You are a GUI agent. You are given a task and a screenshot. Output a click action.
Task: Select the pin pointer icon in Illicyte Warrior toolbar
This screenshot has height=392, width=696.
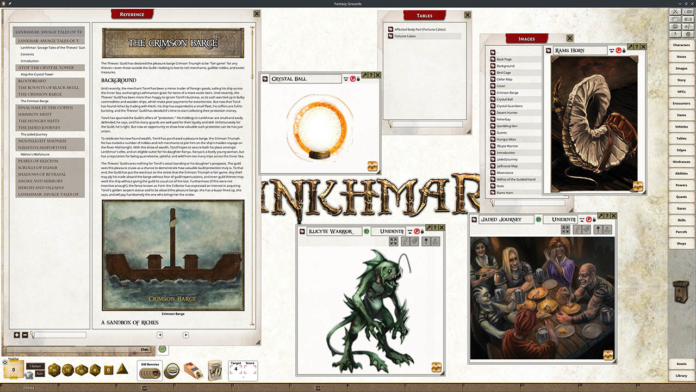coord(426,241)
